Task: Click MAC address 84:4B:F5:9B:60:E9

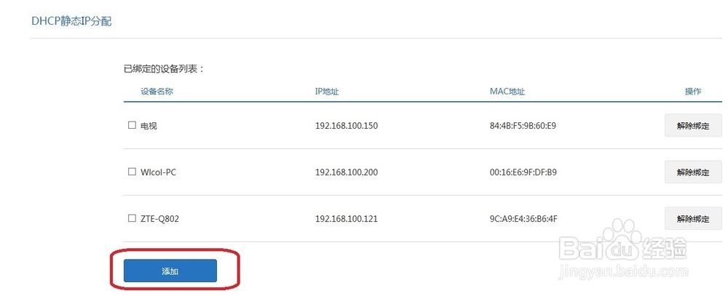Action: [x=523, y=126]
